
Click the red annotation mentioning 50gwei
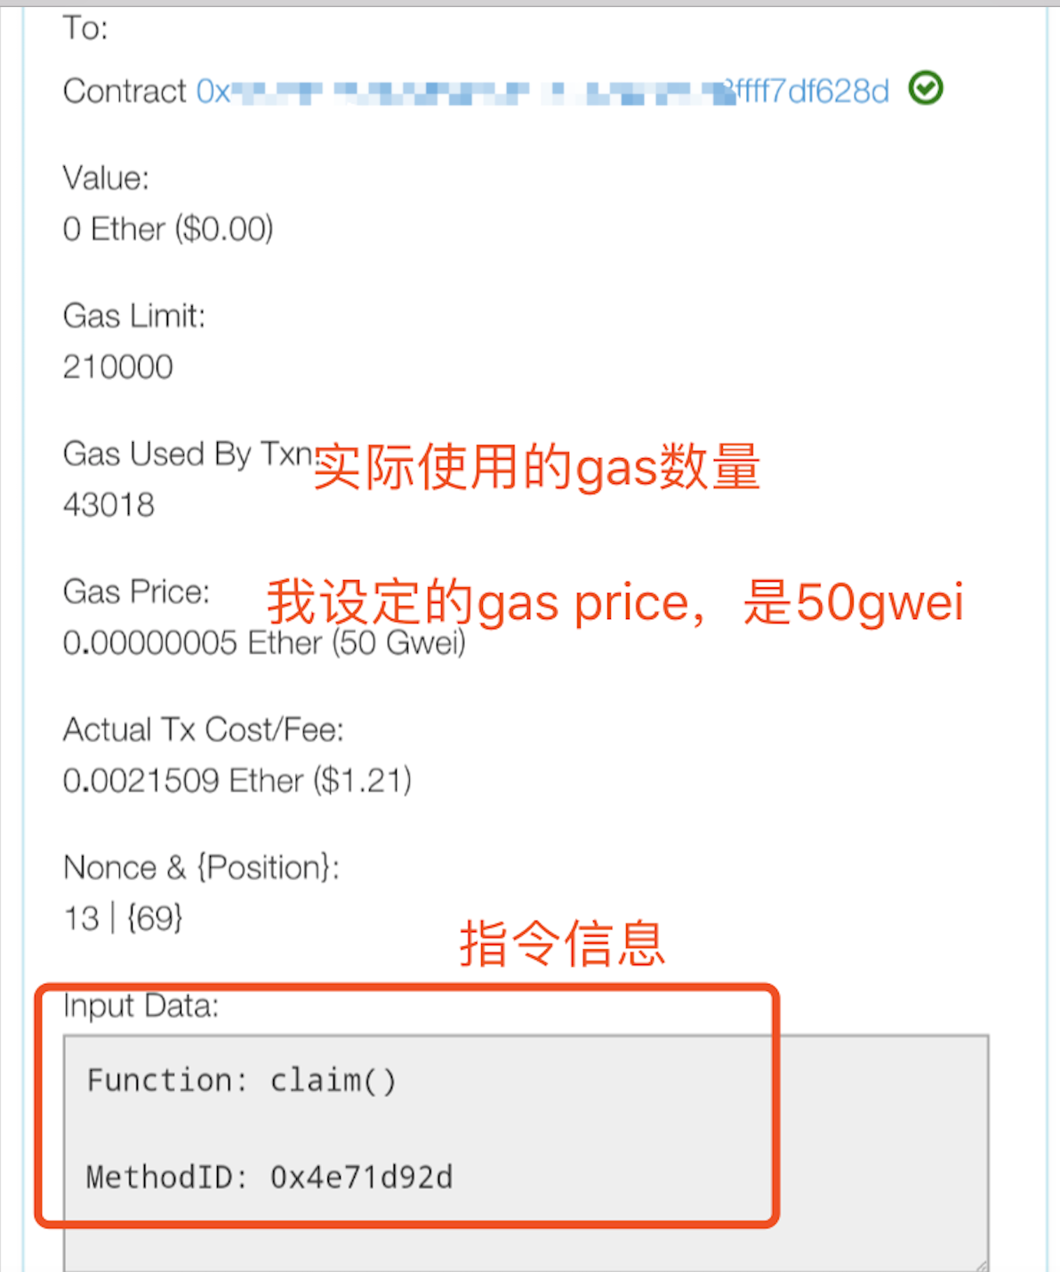click(x=615, y=602)
